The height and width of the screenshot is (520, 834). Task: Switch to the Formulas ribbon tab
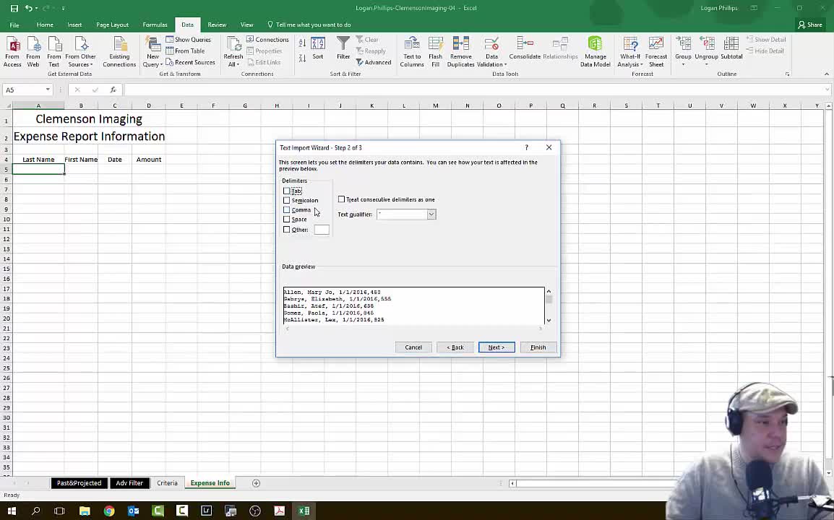pyautogui.click(x=155, y=25)
